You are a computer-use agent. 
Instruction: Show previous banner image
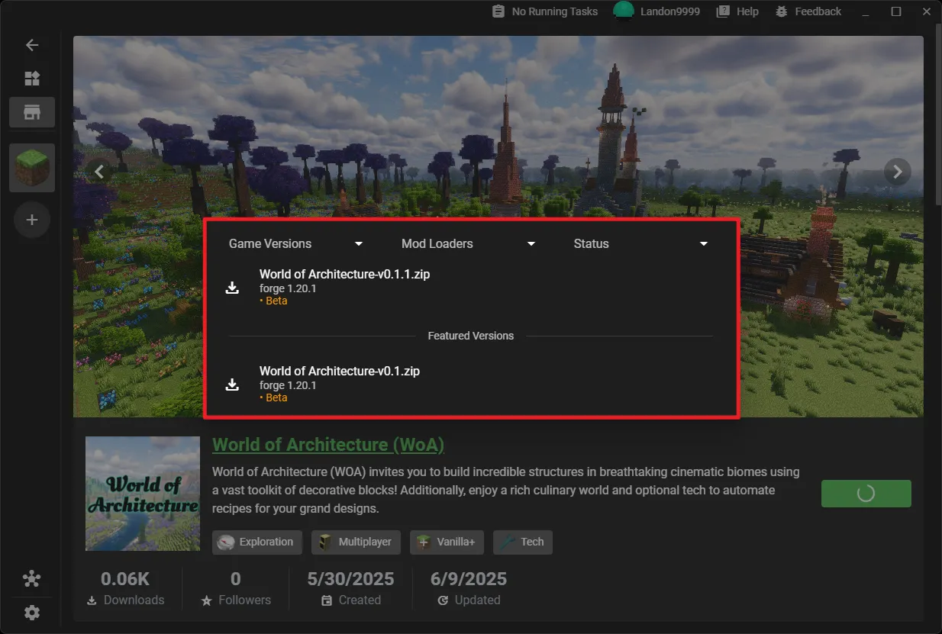click(x=99, y=172)
